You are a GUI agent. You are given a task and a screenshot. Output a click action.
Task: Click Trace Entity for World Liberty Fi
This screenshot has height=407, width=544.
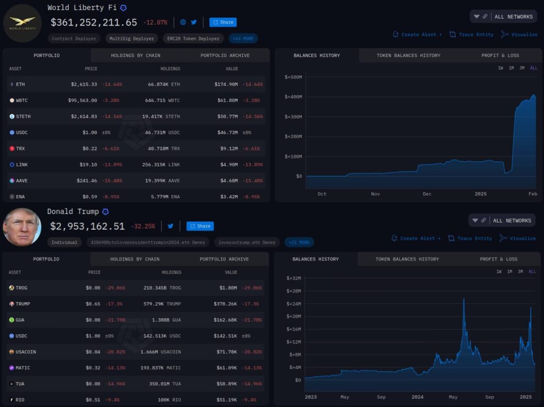(472, 35)
